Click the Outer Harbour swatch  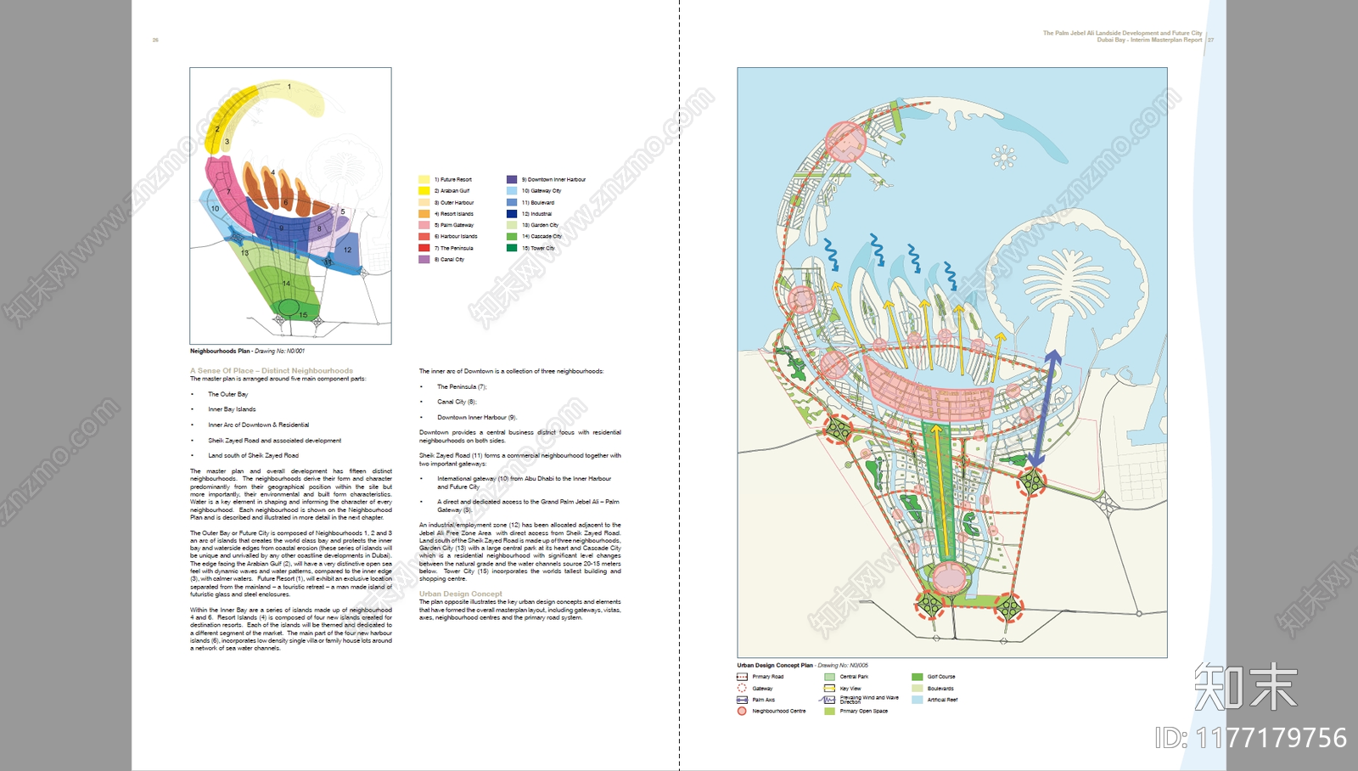(424, 202)
